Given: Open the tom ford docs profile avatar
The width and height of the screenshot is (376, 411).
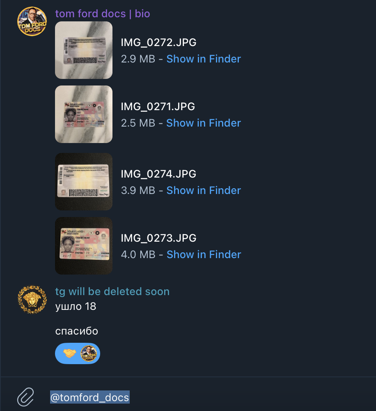Looking at the screenshot, I should point(32,21).
